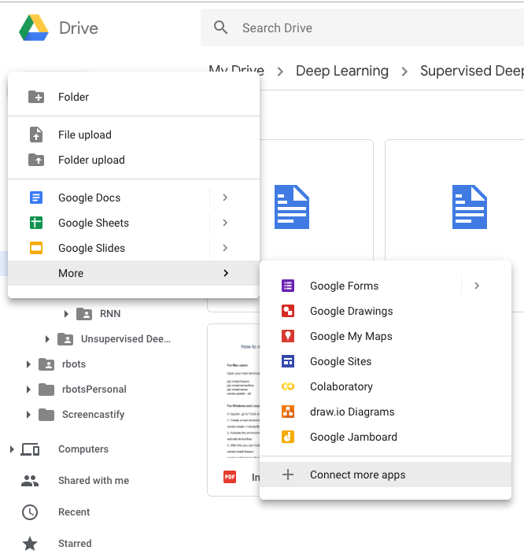Viewport: 524px width, 554px height.
Task: Open the Google Slides submenu arrow
Action: 225,248
